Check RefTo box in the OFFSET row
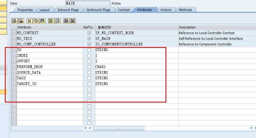The width and height of the screenshot is (256, 138). pos(89,61)
